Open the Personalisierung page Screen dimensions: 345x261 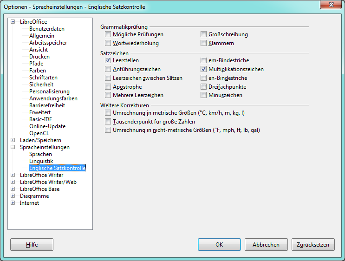click(49, 91)
